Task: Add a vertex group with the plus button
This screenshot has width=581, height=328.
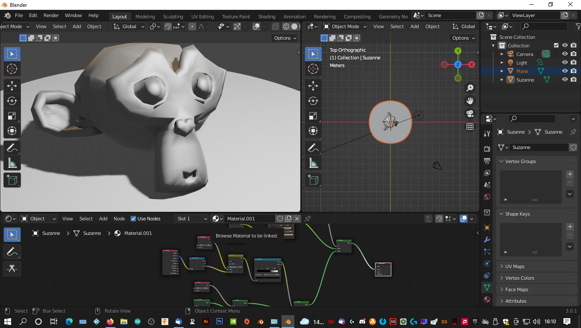Action: (x=570, y=174)
